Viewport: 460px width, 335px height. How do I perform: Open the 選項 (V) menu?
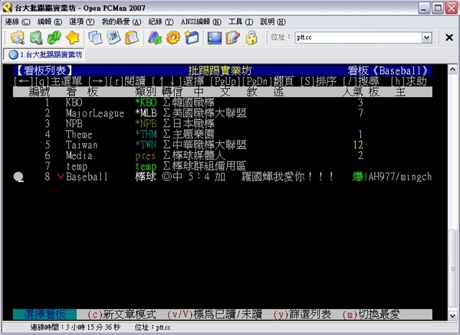(82, 21)
